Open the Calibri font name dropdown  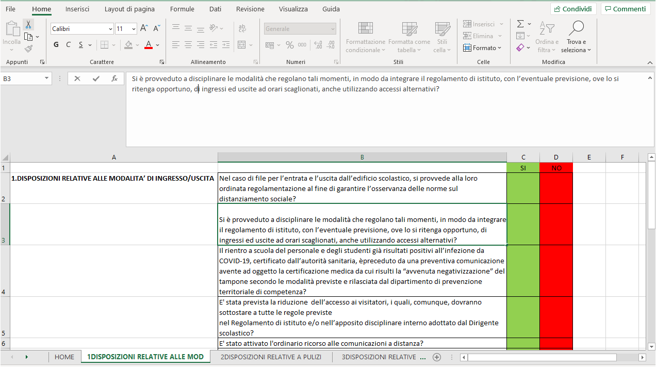click(110, 29)
